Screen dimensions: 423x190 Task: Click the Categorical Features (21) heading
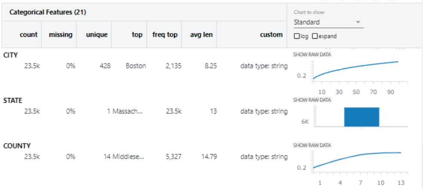[48, 12]
